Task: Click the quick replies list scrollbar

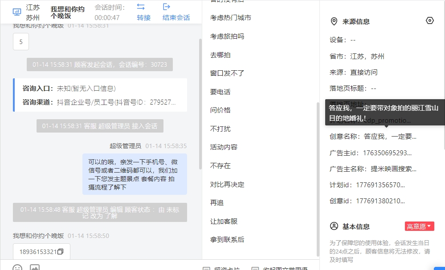Action: (318, 179)
